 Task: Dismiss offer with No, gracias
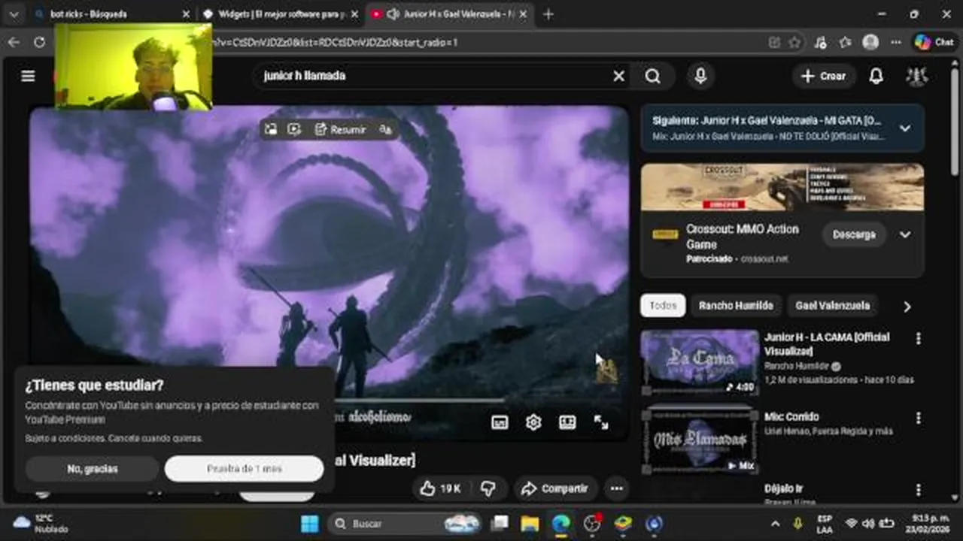pos(93,469)
